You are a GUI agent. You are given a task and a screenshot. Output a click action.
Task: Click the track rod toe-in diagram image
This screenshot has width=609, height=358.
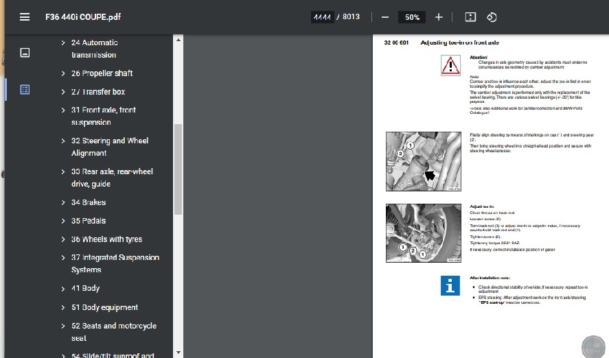424,233
